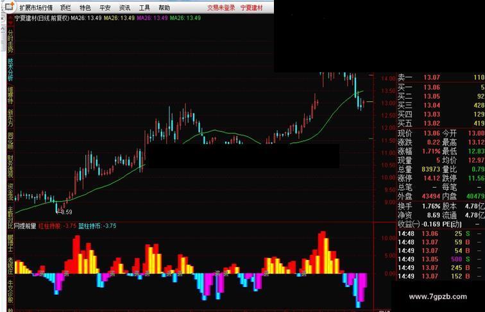The height and width of the screenshot is (312, 485).
Task: Click the 蓝柱持币 indicator value label
Action: pos(97,226)
